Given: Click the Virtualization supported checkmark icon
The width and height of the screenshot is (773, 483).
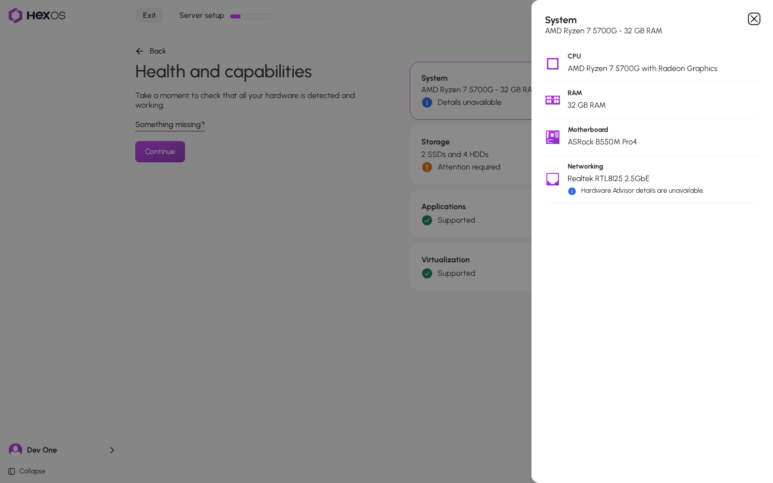Looking at the screenshot, I should click(x=427, y=273).
